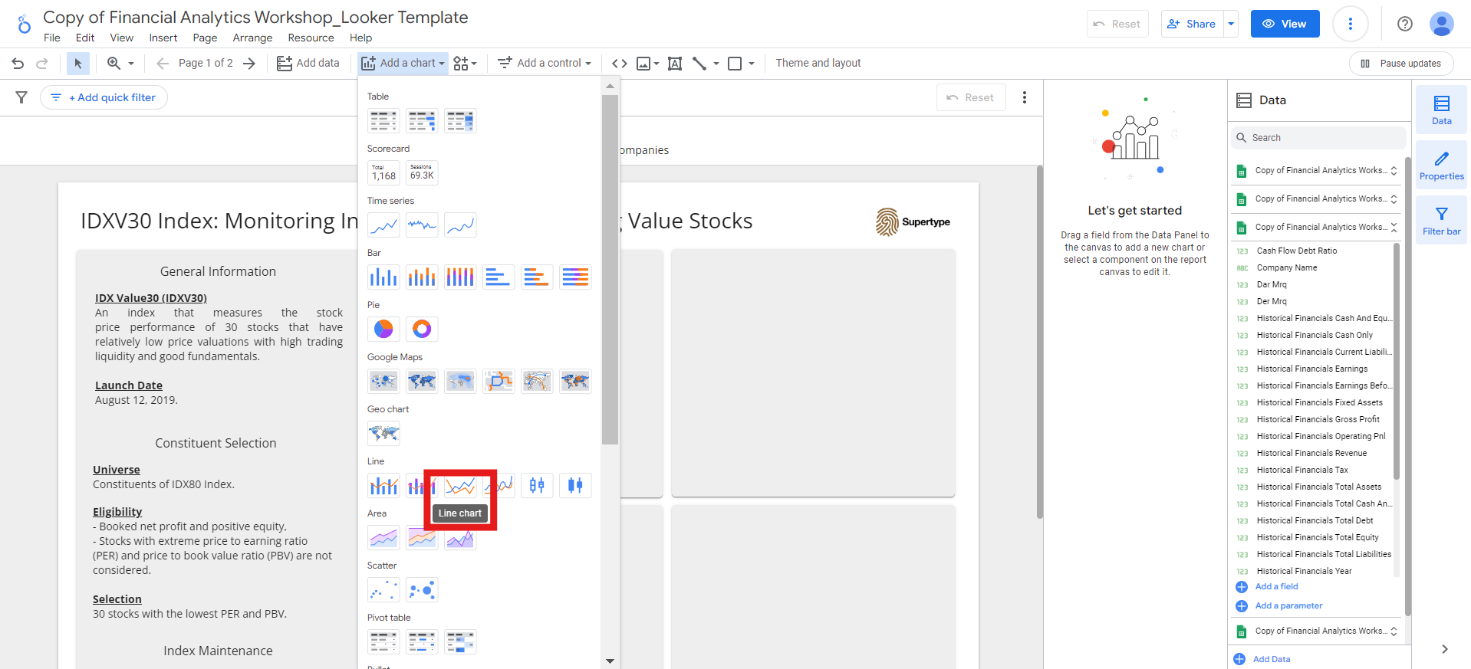Insert a horizontal Bar chart
This screenshot has width=1471, height=669.
[499, 277]
